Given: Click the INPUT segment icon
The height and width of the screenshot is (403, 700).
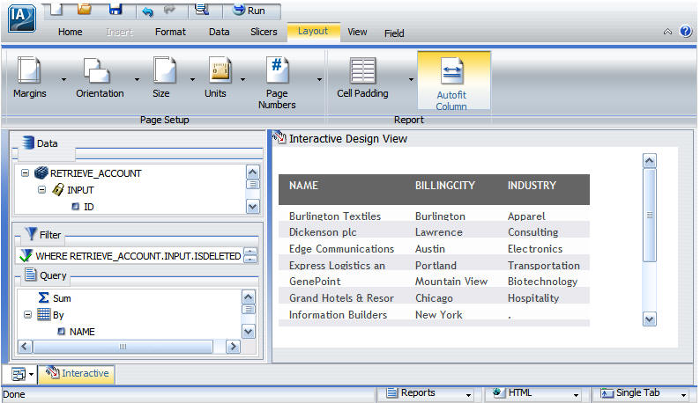Looking at the screenshot, I should 58,189.
